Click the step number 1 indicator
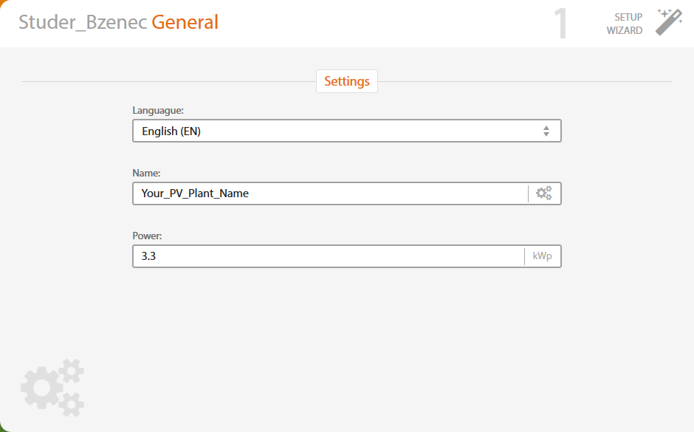The height and width of the screenshot is (432, 694). point(560,23)
